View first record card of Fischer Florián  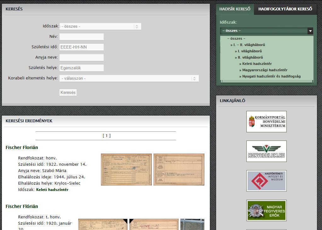pos(126,170)
